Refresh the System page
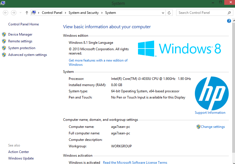 pos(169,13)
